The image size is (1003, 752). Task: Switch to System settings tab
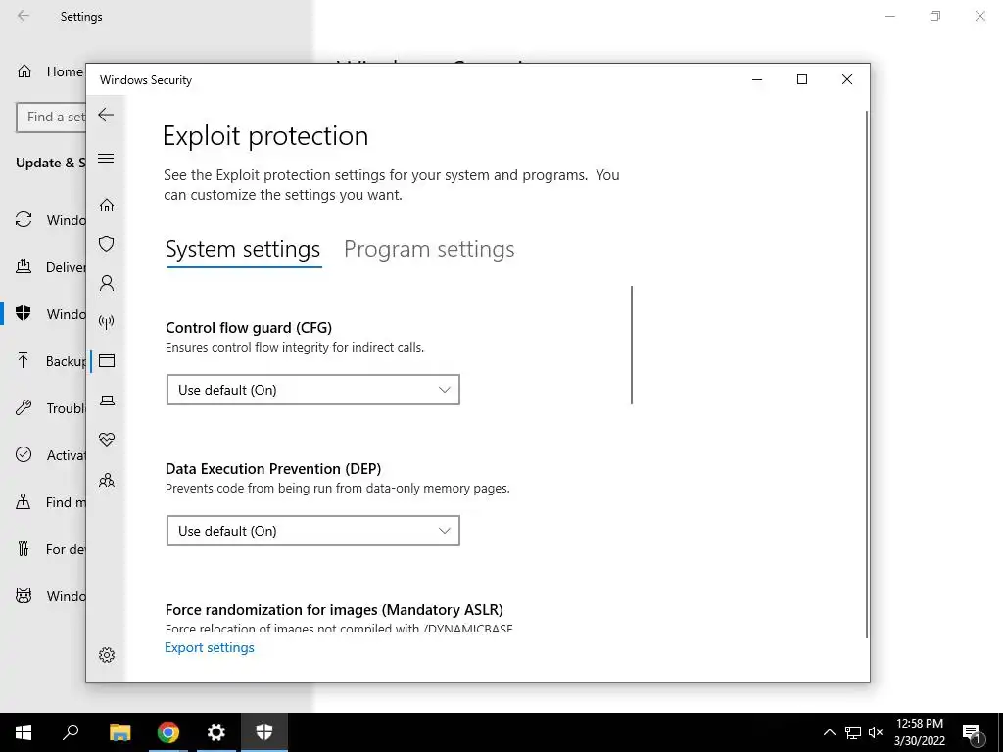point(243,249)
